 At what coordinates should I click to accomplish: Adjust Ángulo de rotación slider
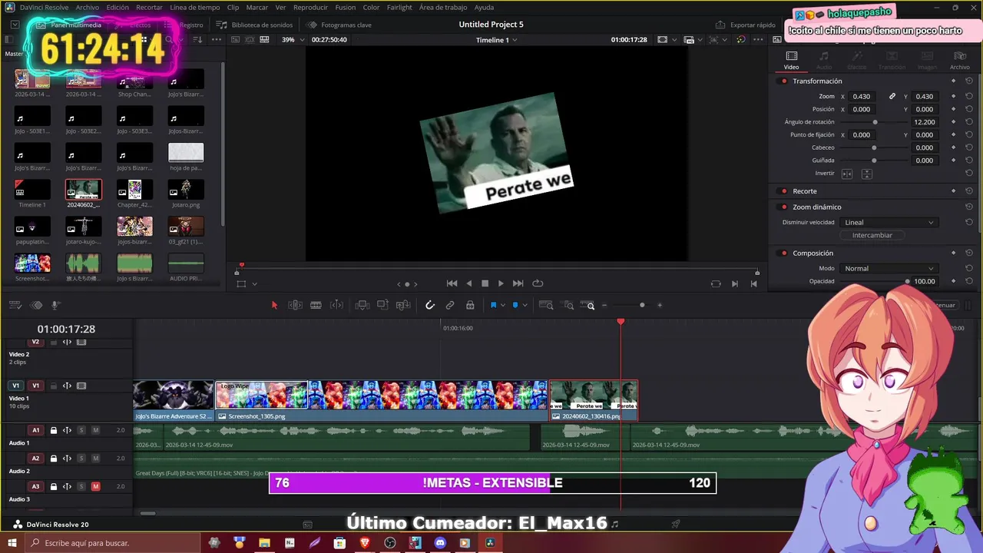tap(875, 122)
